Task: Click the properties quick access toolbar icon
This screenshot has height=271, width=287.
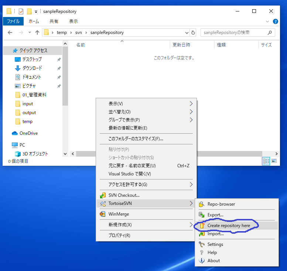Action: pyautogui.click(x=21, y=11)
